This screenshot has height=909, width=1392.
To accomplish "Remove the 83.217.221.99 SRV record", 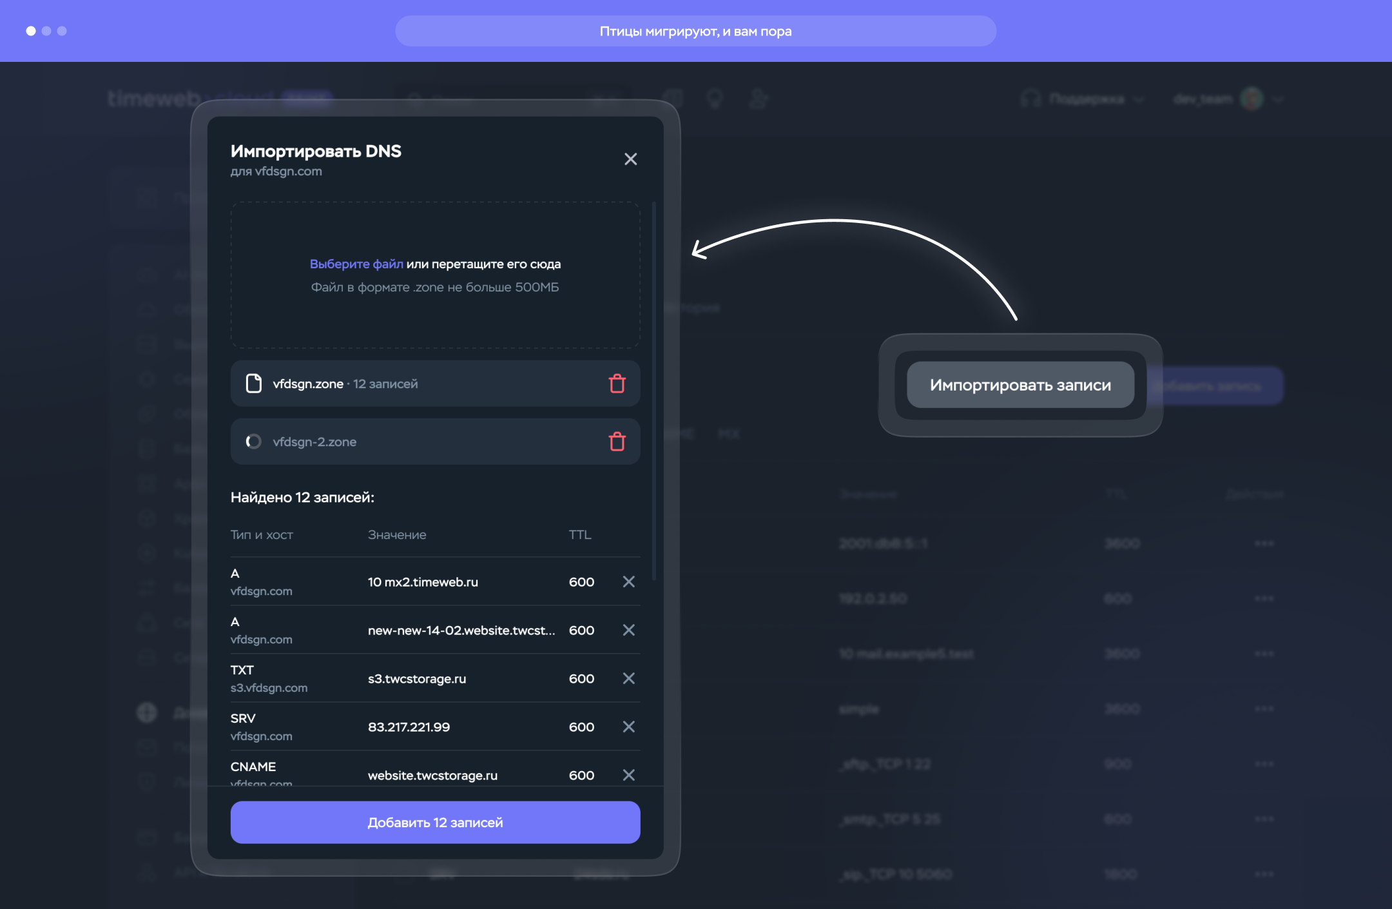I will pyautogui.click(x=628, y=727).
